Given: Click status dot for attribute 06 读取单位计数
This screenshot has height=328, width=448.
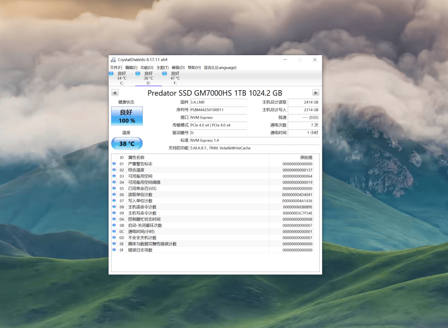Looking at the screenshot, I should tap(114, 194).
